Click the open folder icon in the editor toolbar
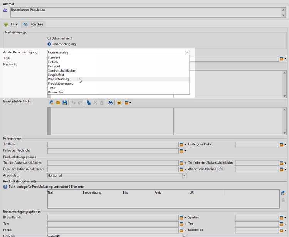The image size is (289, 237). coord(58,103)
